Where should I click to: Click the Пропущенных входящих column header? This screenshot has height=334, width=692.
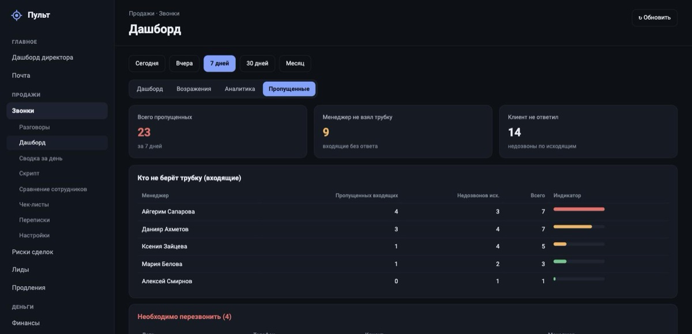click(367, 196)
